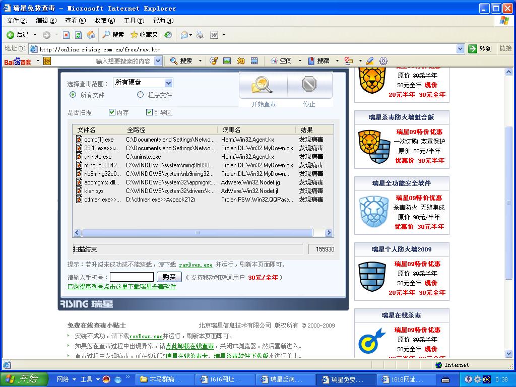Open the 工具(T) menu
The image size is (516, 387).
tap(134, 20)
